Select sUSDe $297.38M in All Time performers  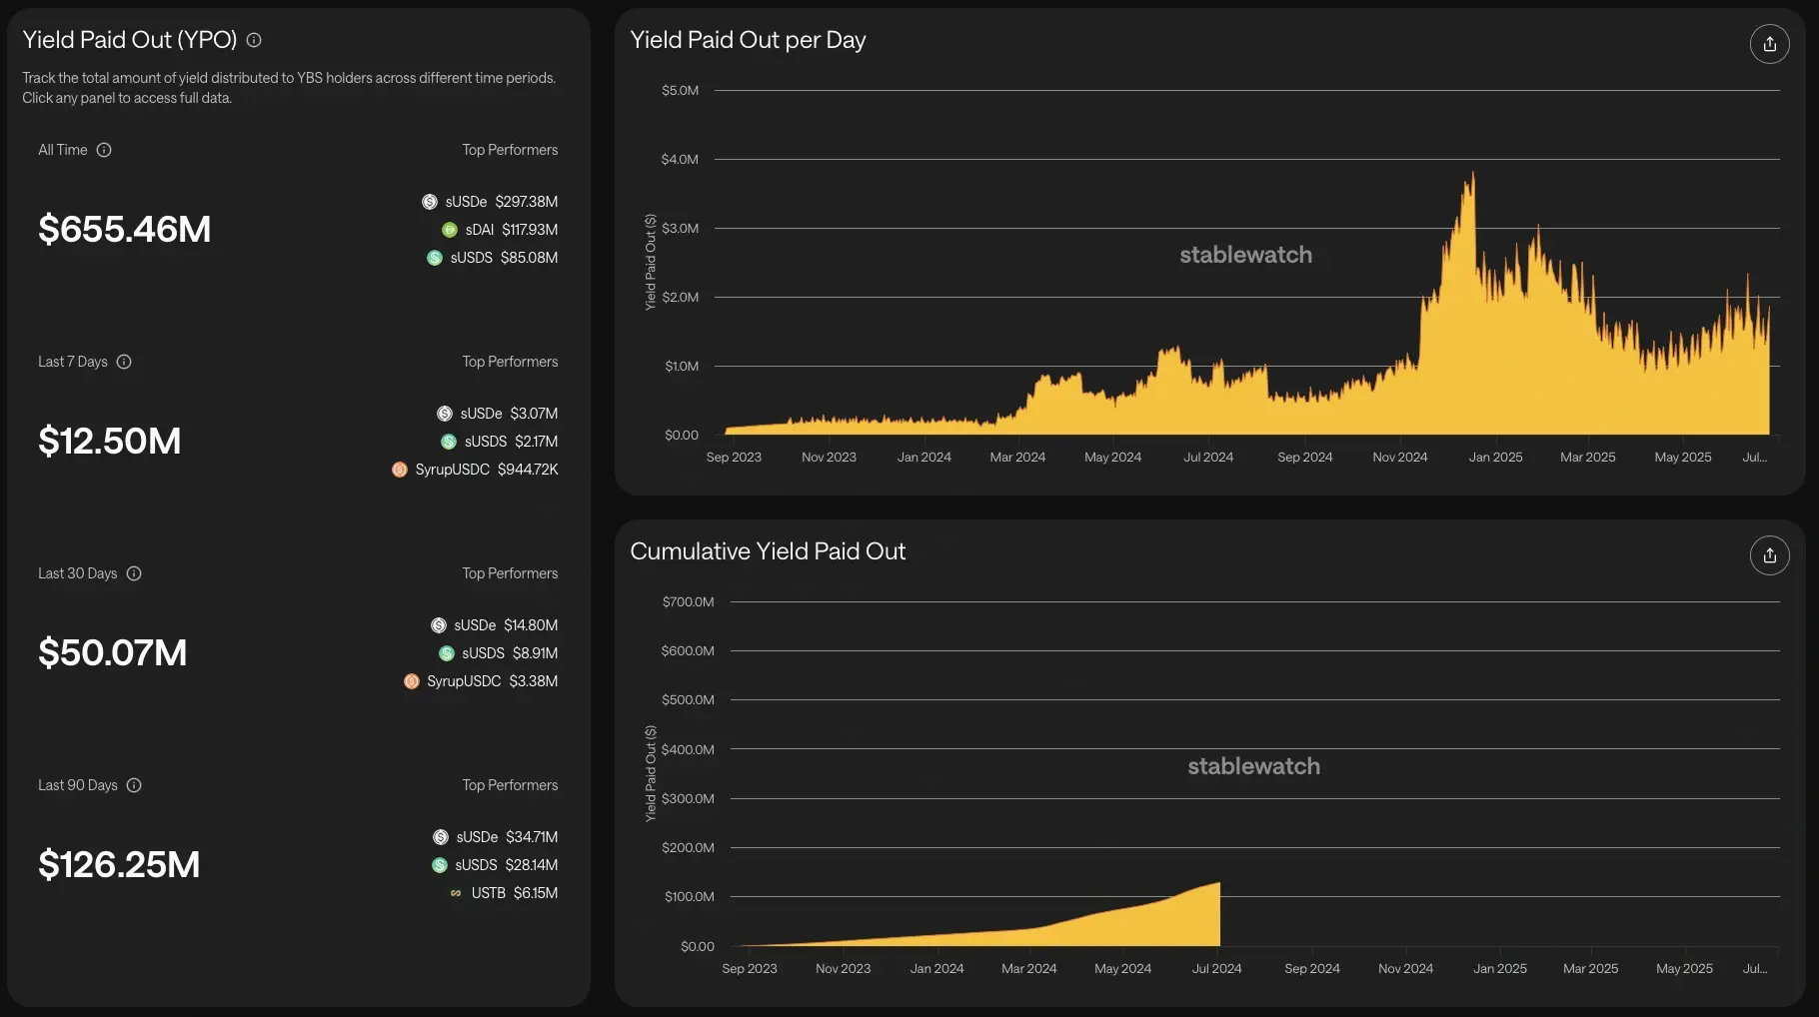click(x=490, y=202)
